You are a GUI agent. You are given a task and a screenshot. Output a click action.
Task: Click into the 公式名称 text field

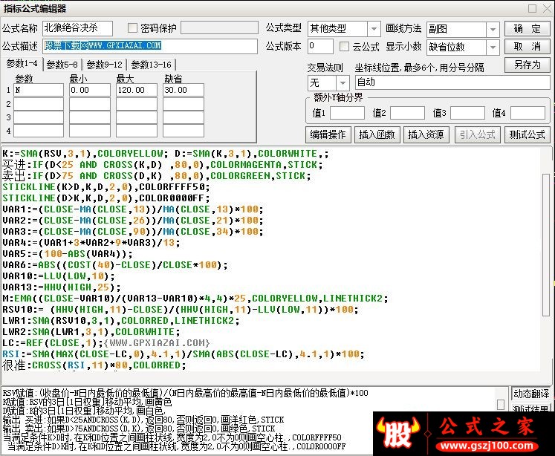pos(77,28)
